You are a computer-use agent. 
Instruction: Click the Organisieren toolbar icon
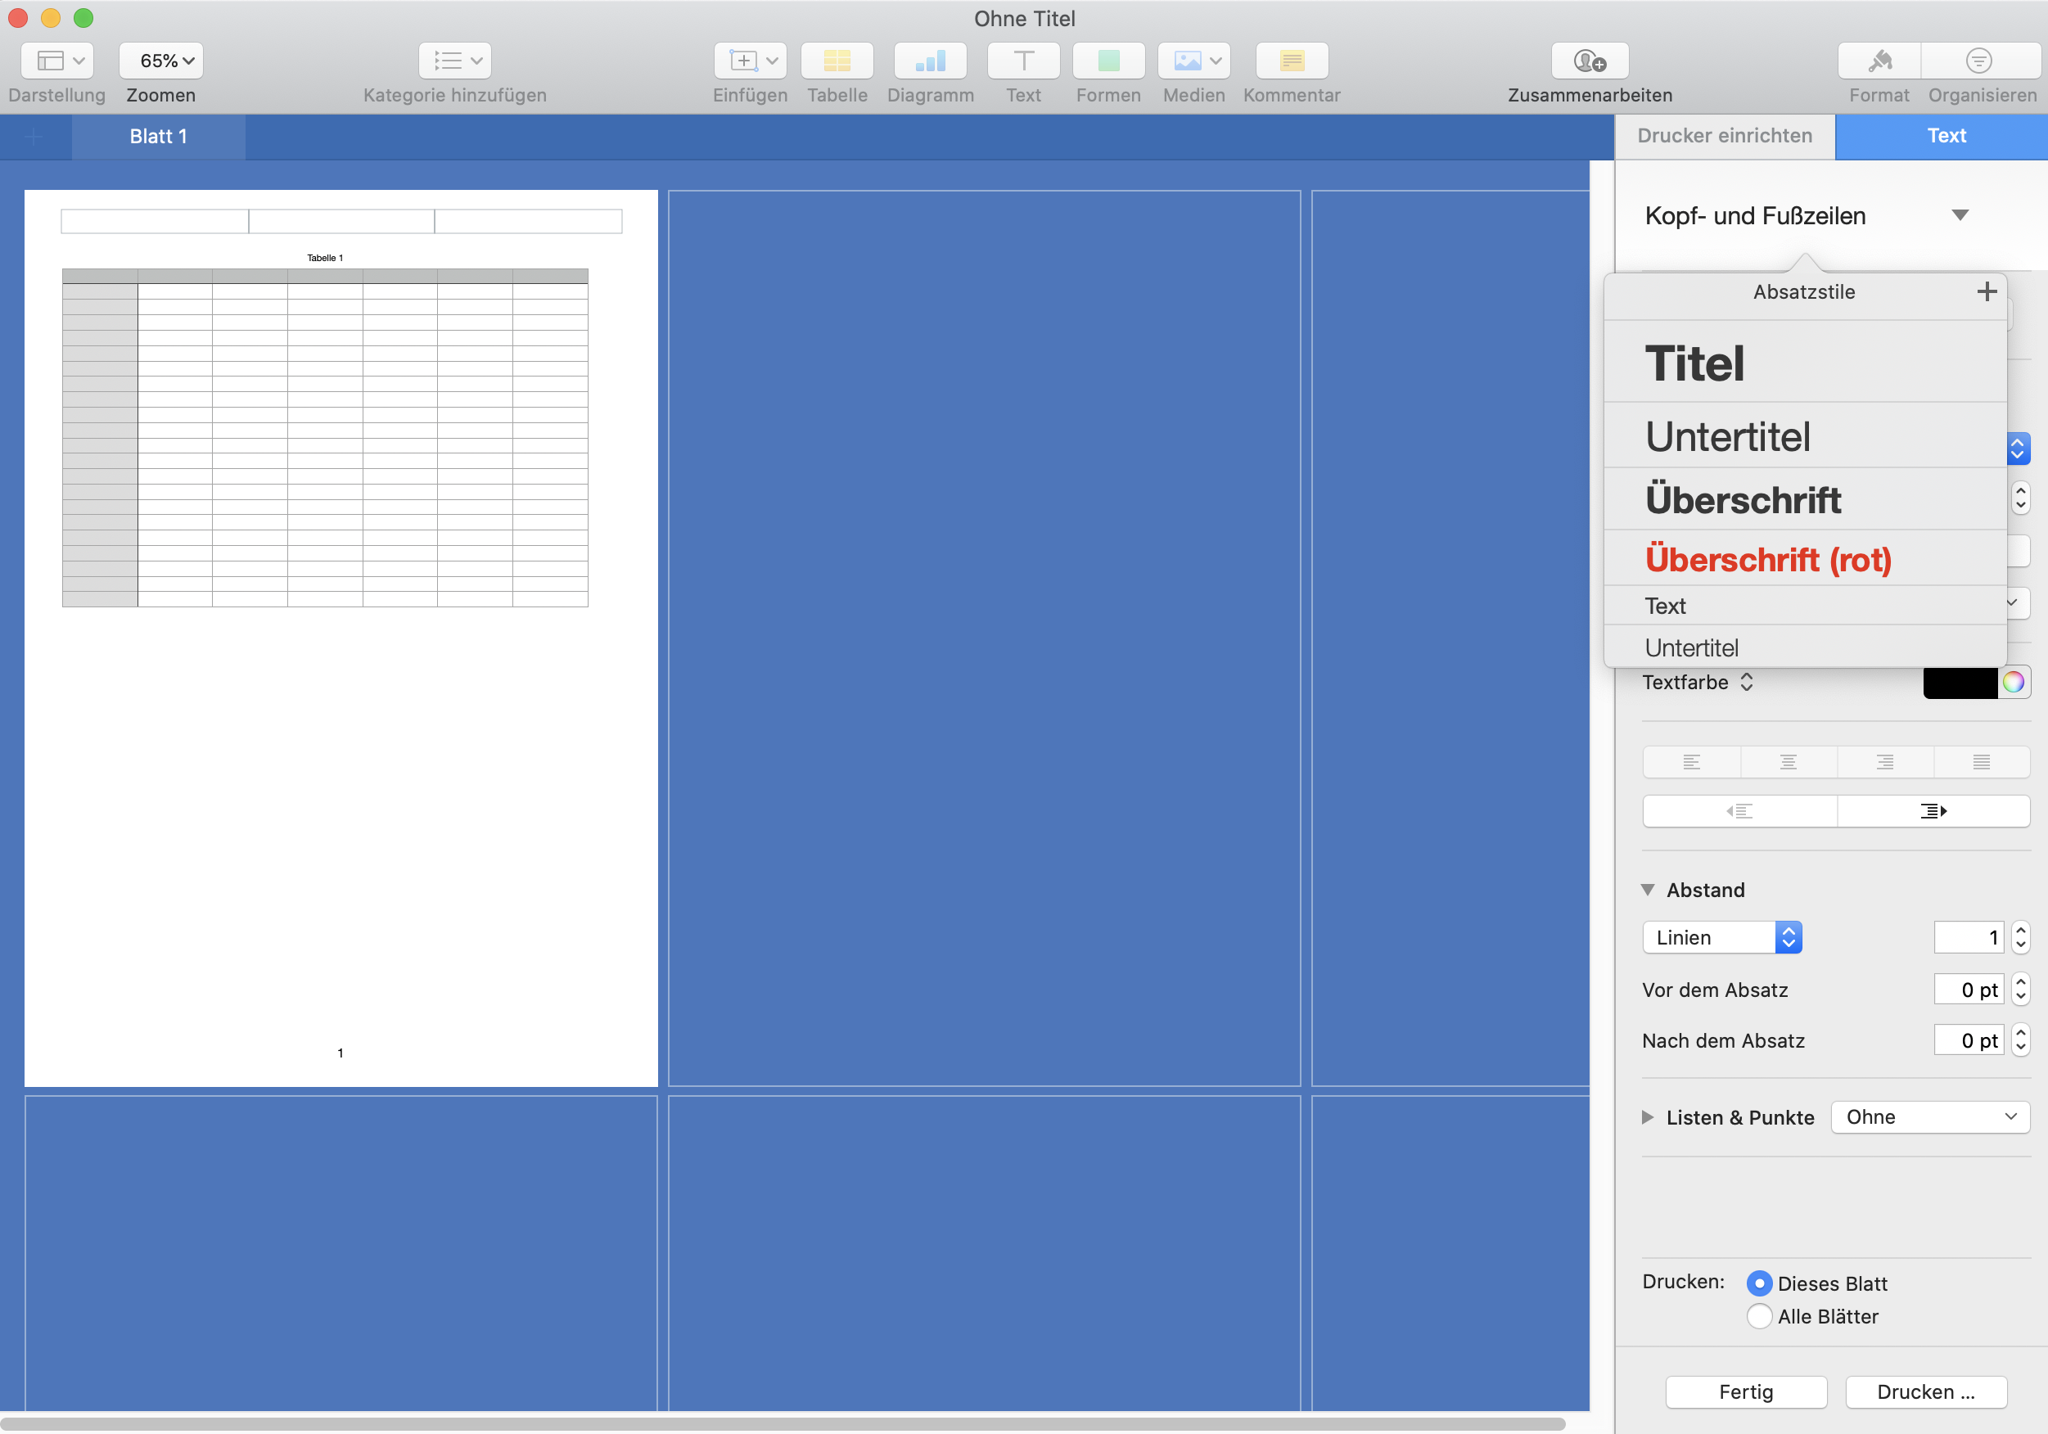pyautogui.click(x=1978, y=61)
